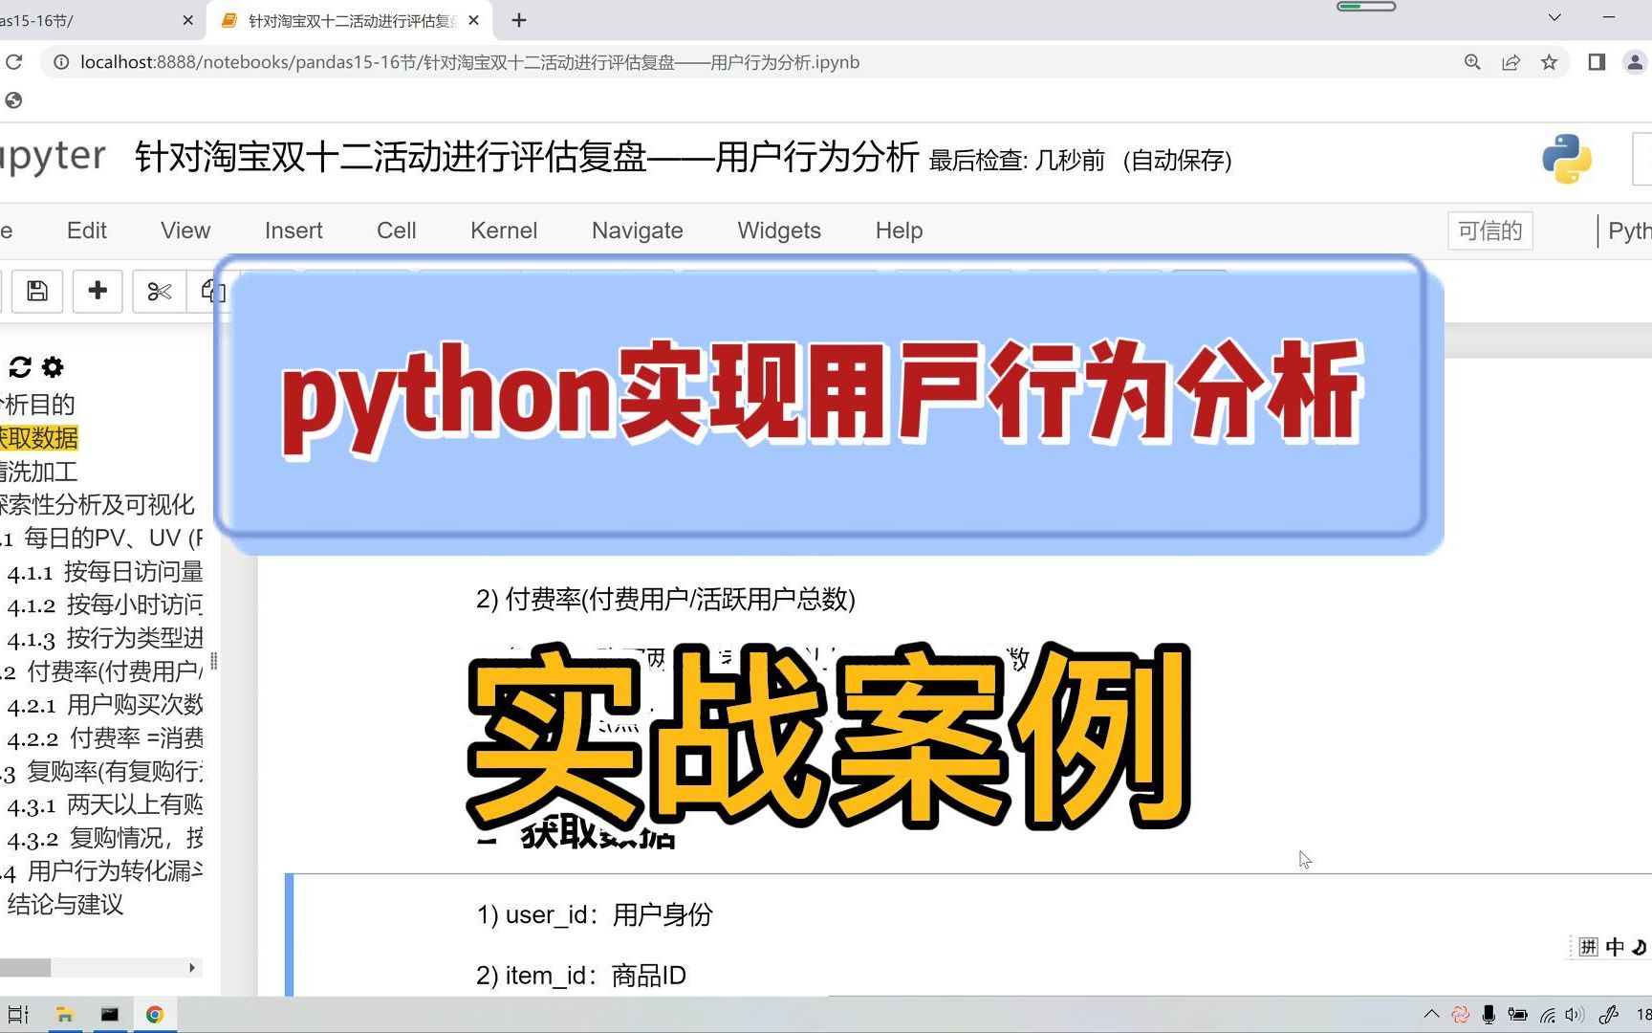Share this page via the address bar icon
This screenshot has height=1033, width=1652.
tap(1511, 62)
